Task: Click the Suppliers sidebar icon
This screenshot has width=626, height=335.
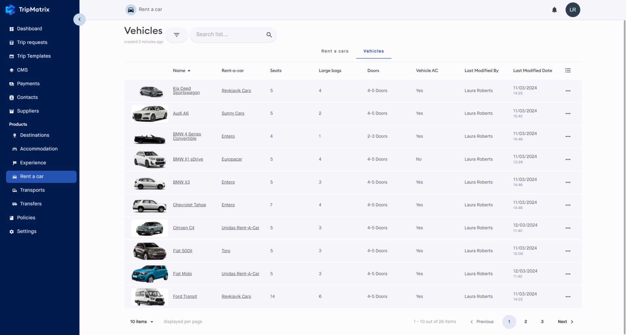Action: (11, 111)
